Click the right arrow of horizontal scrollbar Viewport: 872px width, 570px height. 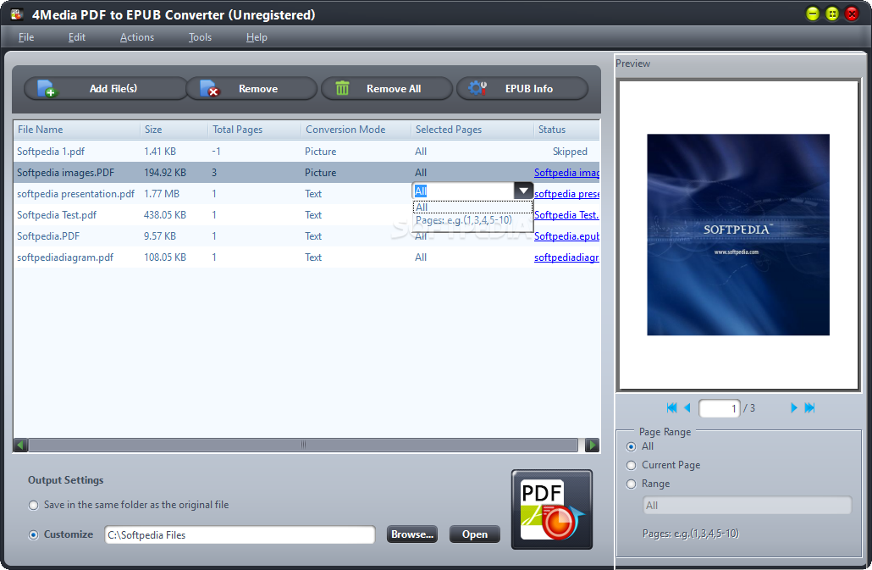(x=593, y=445)
